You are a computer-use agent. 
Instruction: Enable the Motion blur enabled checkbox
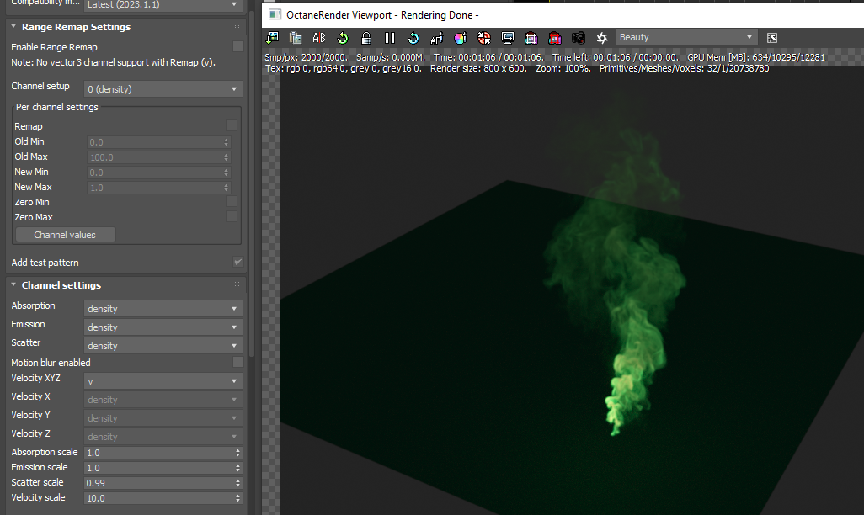pos(238,362)
